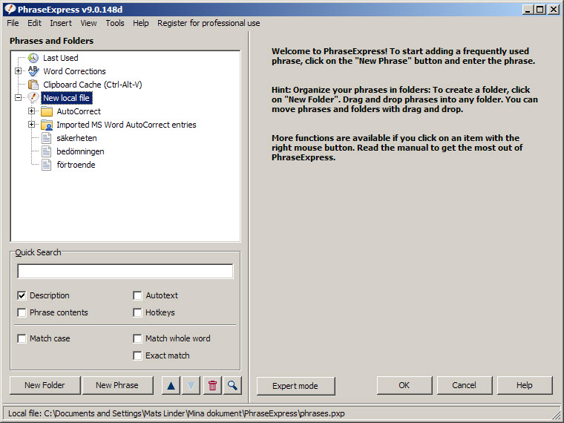The height and width of the screenshot is (423, 564).
Task: Select the Word Corrections label
Action: pyautogui.click(x=74, y=71)
